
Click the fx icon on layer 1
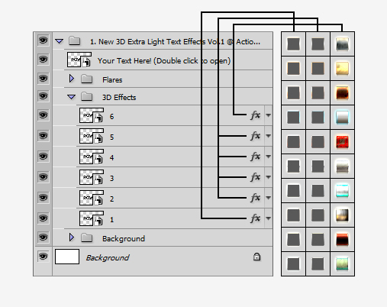click(256, 218)
